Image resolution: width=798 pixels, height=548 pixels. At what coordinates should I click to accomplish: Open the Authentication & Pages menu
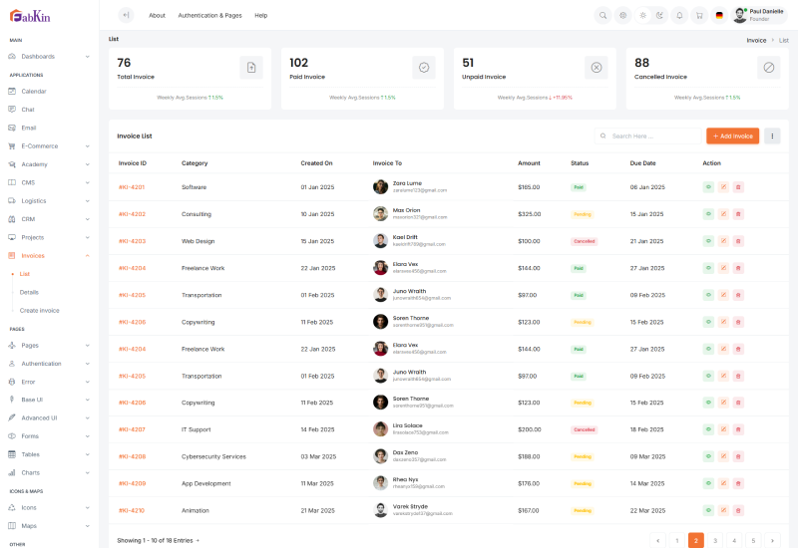209,15
